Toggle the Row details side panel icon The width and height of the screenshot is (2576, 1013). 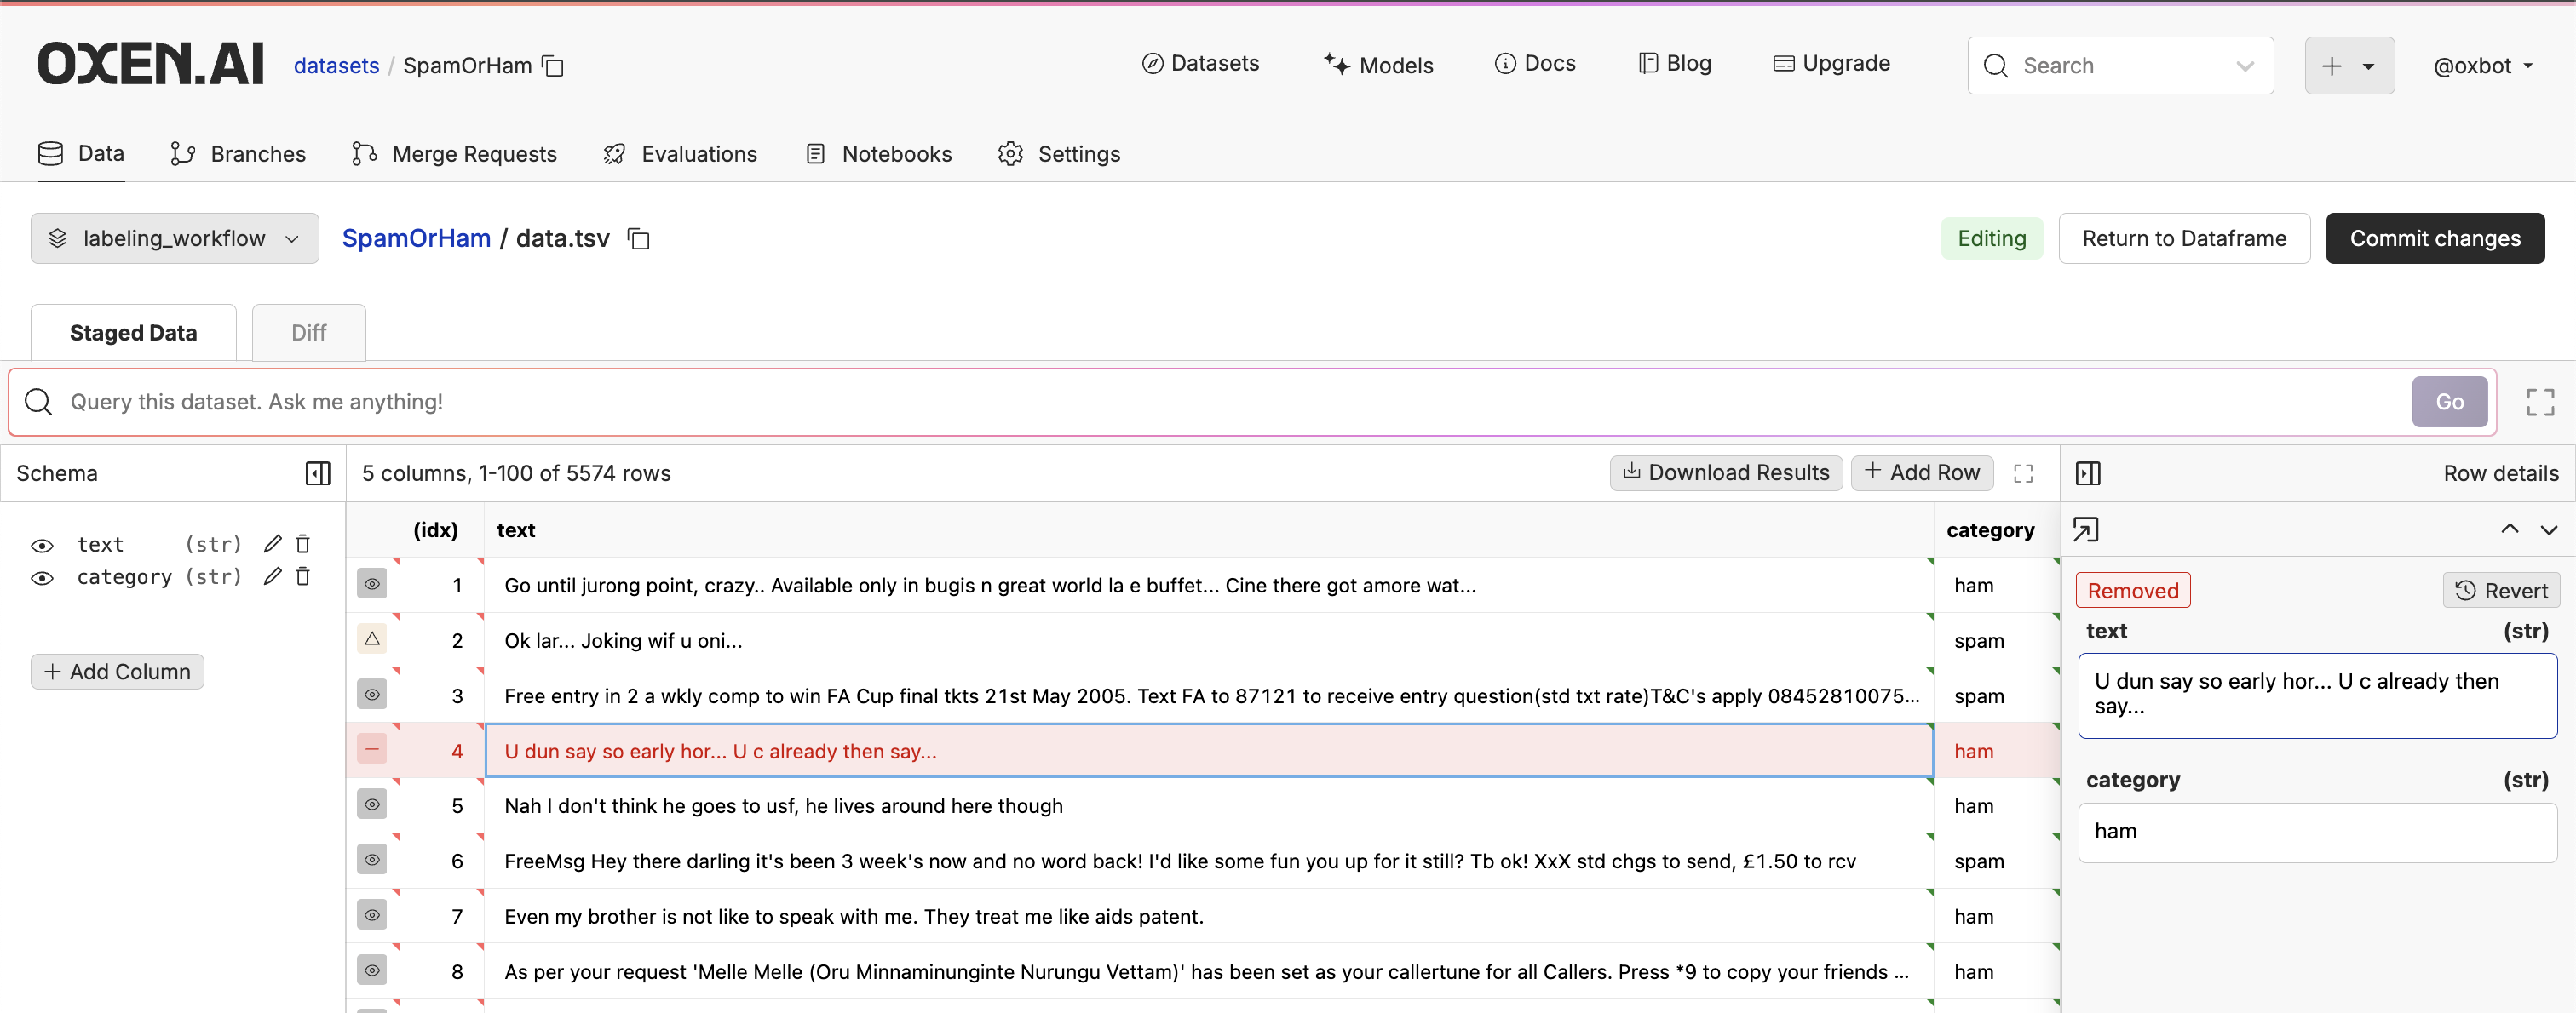[x=2088, y=473]
